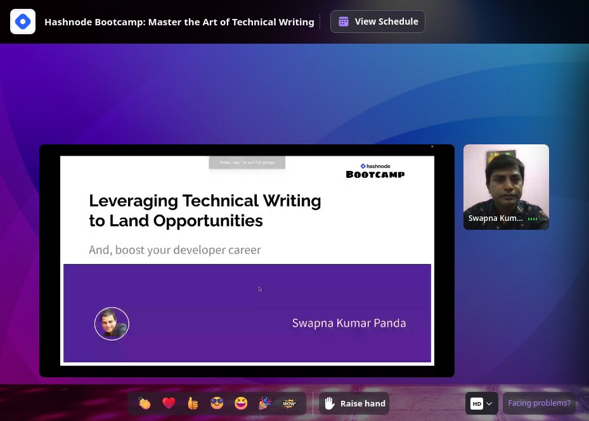
Task: Click the green audio level indicator
Action: coord(533,219)
